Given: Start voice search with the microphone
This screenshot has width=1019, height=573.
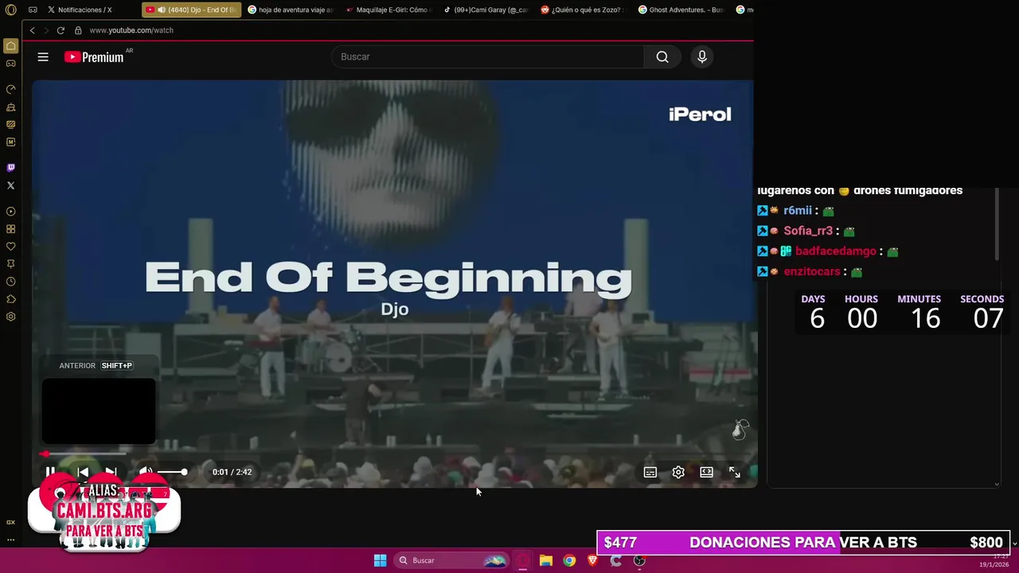Looking at the screenshot, I should (702, 57).
